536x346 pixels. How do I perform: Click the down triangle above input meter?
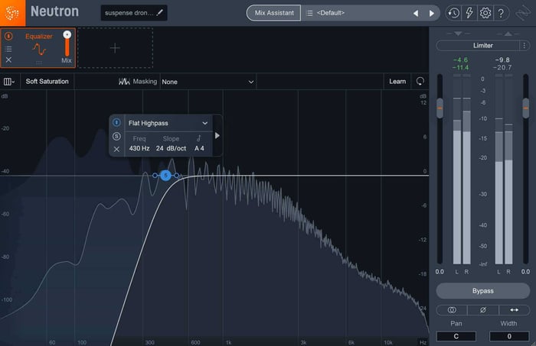click(458, 34)
